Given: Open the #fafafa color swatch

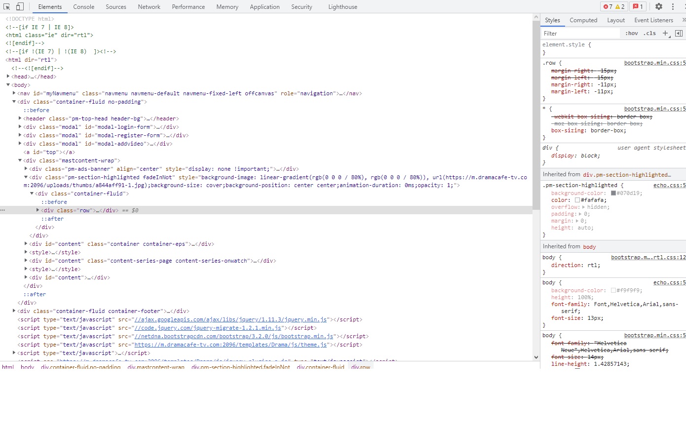Looking at the screenshot, I should tap(577, 200).
